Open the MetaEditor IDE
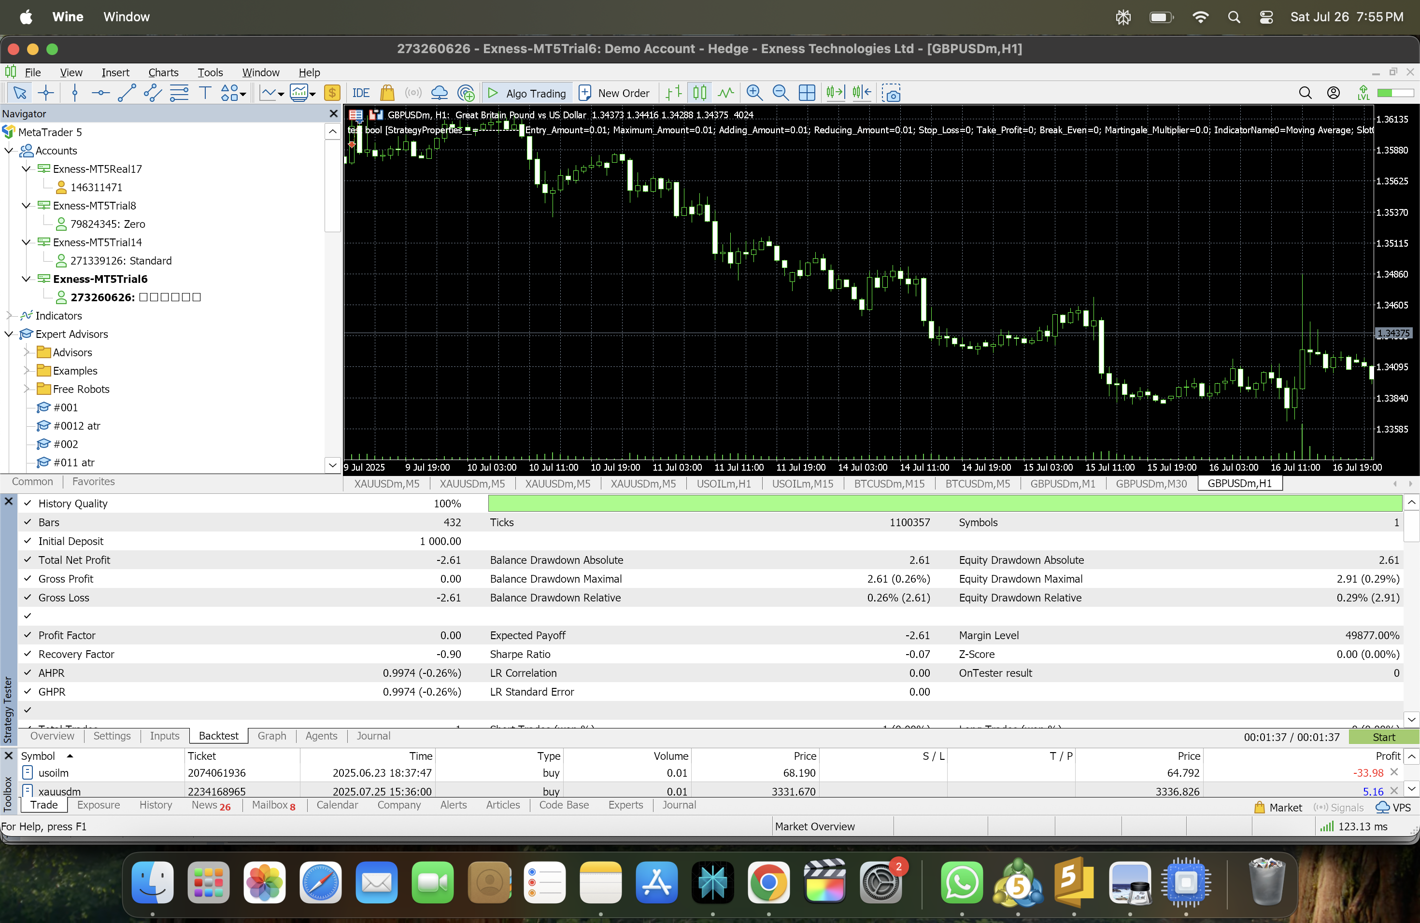The height and width of the screenshot is (923, 1420). click(x=361, y=93)
